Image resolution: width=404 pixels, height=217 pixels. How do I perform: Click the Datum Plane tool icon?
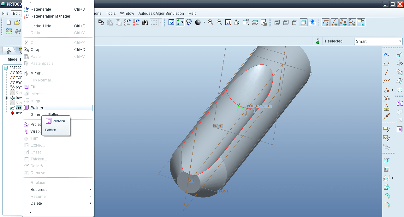pos(387,63)
